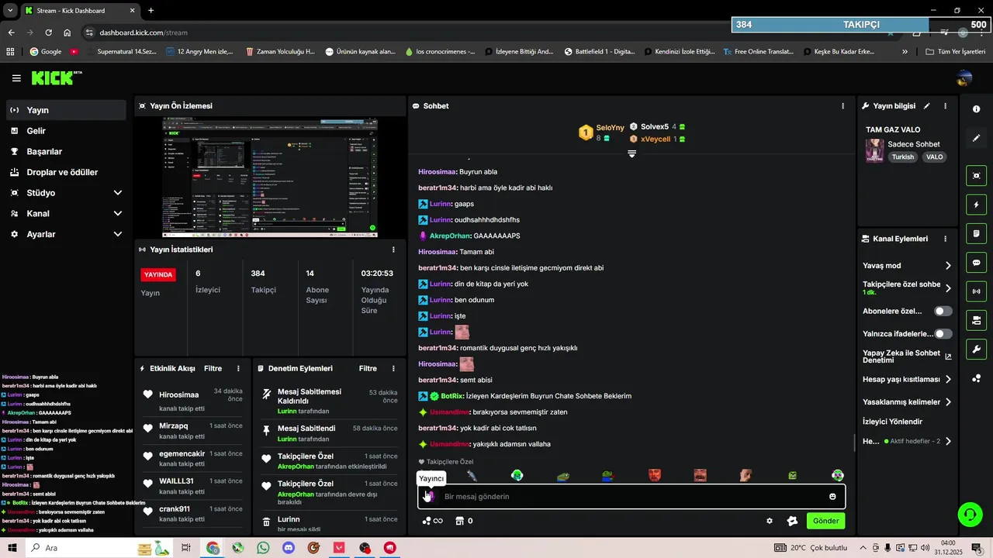This screenshot has width=993, height=558.
Task: Toggle the Yalnızca ifadelerle switch
Action: [943, 334]
